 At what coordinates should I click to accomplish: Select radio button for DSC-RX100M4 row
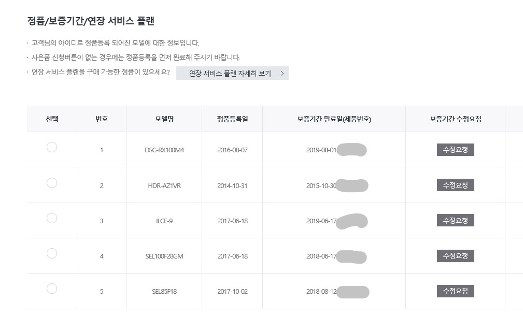click(52, 147)
